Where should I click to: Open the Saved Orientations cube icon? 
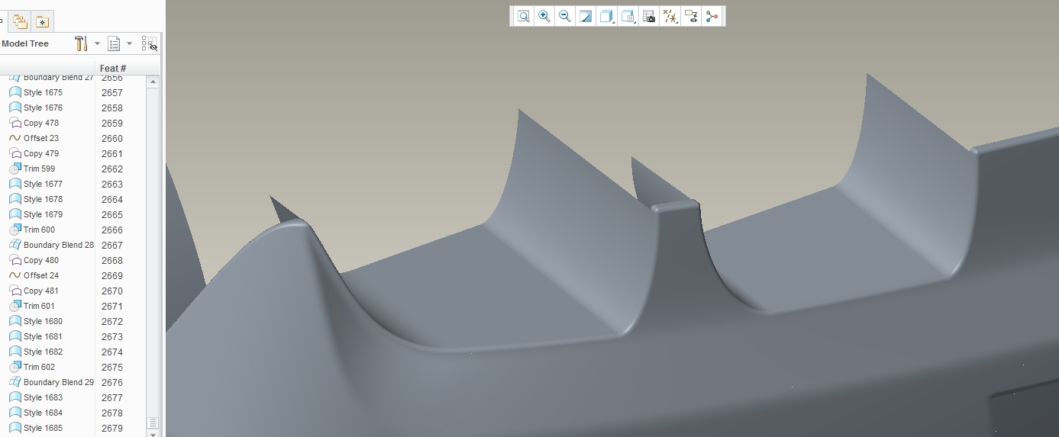click(628, 16)
